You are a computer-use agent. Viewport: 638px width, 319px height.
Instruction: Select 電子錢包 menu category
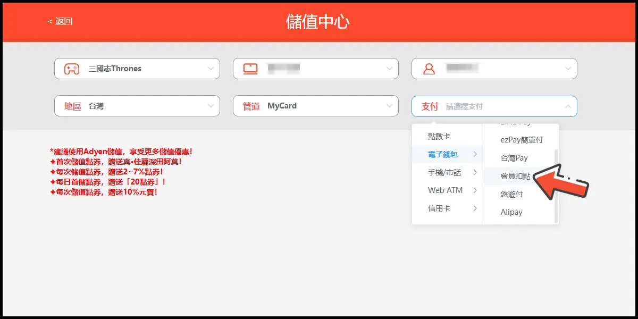pos(443,155)
